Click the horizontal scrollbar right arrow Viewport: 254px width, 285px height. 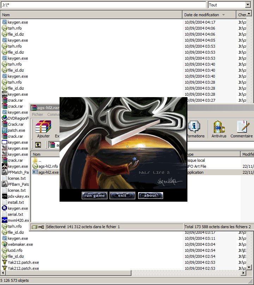tap(243, 273)
